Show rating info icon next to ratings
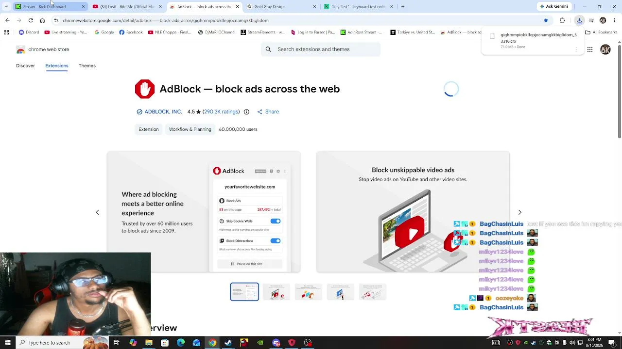This screenshot has width=622, height=349. tap(246, 111)
